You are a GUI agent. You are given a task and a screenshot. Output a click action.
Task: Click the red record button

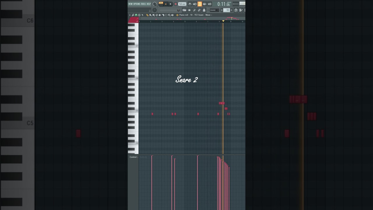[175, 4]
